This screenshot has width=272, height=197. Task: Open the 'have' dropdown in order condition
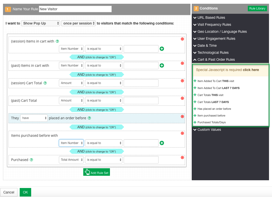tap(34, 118)
